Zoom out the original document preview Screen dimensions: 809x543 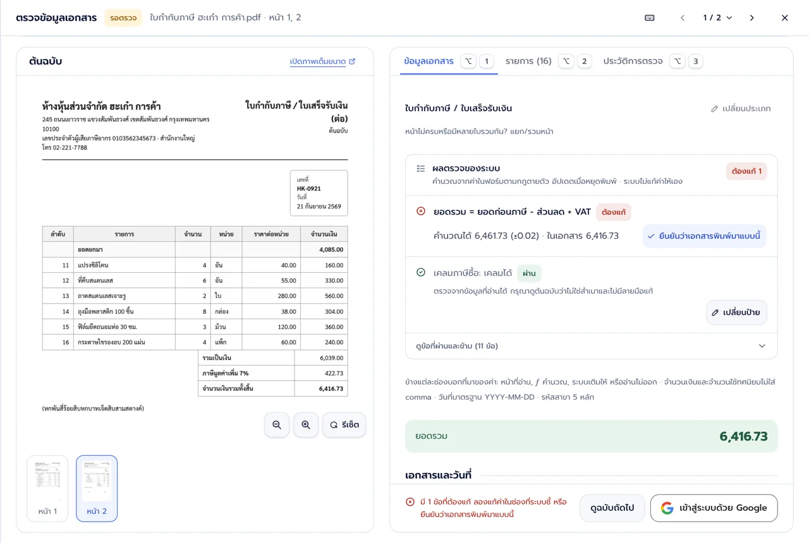tap(277, 425)
